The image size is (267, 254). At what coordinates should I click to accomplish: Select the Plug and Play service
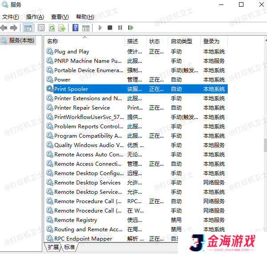(x=72, y=52)
